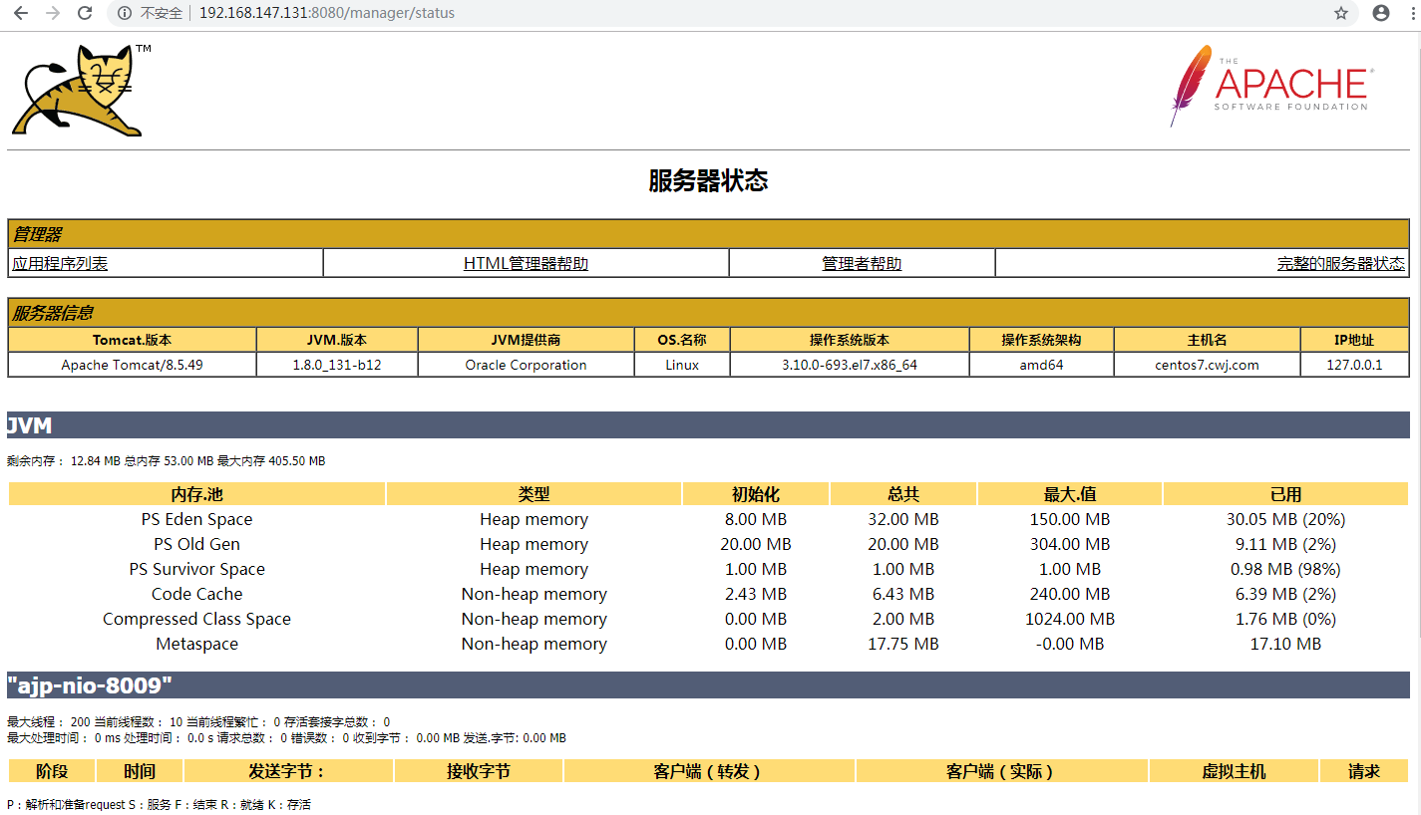Click the 1024.00 MB maximum value

tap(1070, 619)
